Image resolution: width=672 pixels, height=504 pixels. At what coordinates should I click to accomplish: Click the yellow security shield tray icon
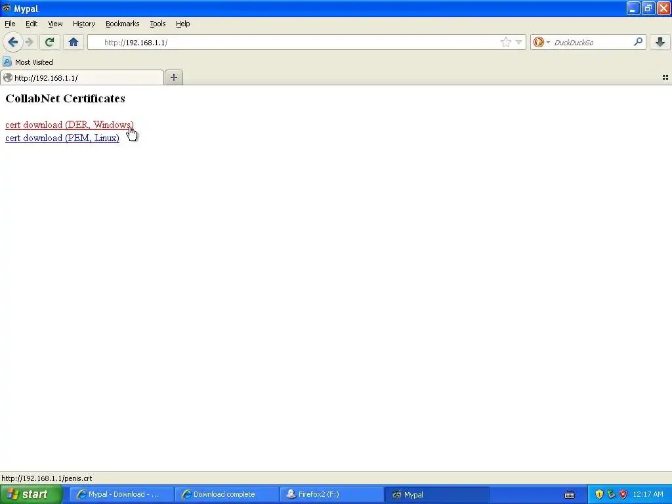(x=599, y=494)
